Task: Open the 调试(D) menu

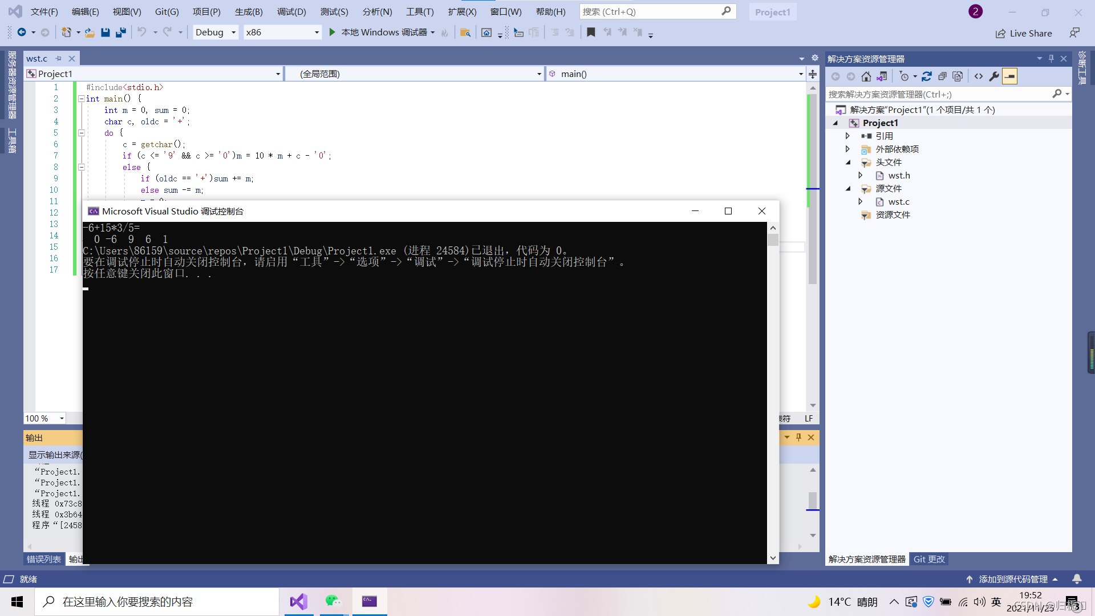Action: [291, 11]
